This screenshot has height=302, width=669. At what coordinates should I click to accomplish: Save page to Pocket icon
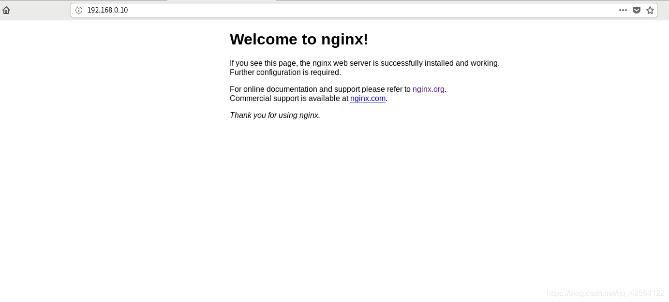637,10
